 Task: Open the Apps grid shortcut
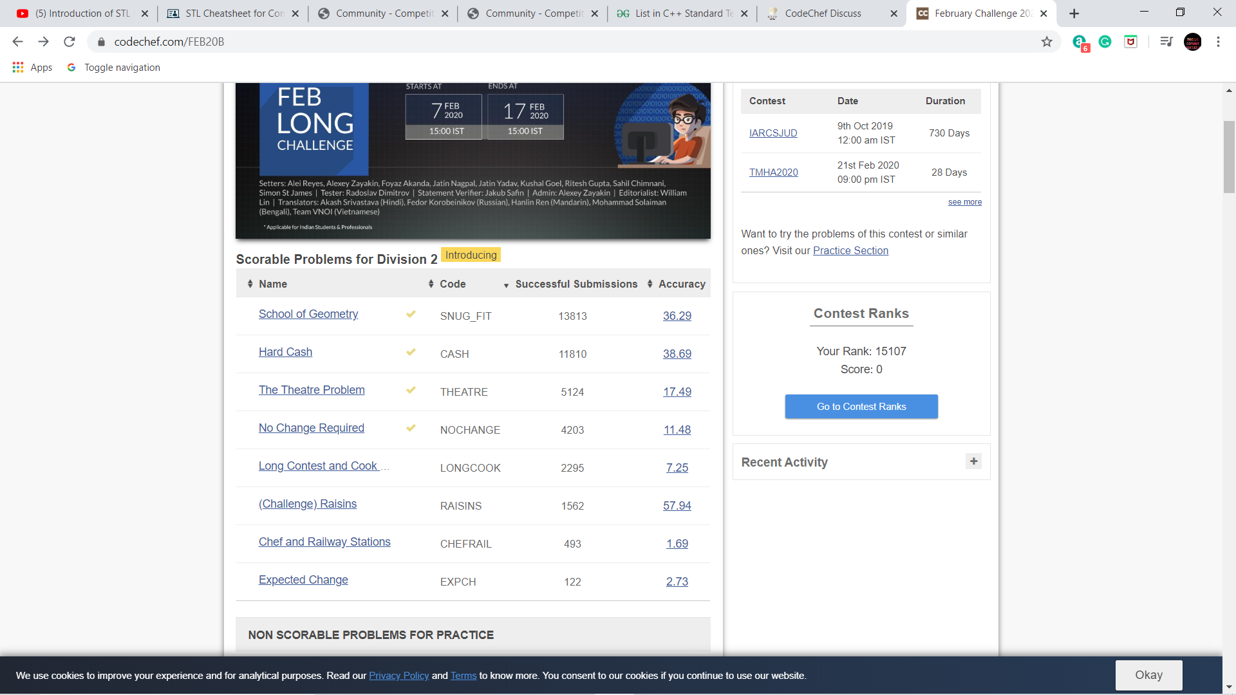click(18, 68)
